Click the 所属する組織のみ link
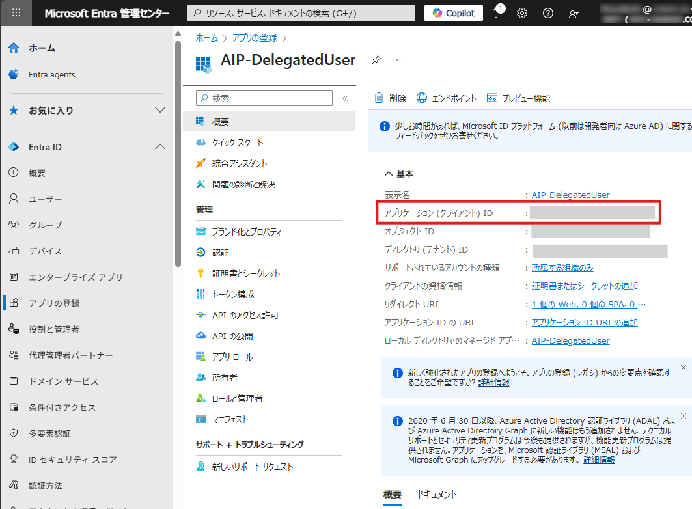Screen dimensions: 692x509 (x=562, y=268)
